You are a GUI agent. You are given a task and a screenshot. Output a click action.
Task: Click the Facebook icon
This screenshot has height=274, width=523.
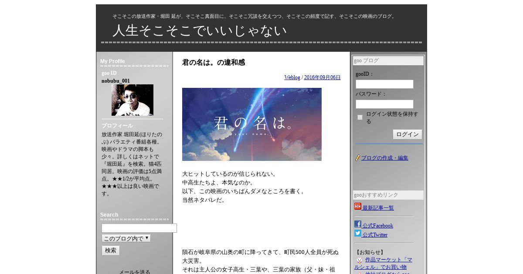[x=358, y=224]
